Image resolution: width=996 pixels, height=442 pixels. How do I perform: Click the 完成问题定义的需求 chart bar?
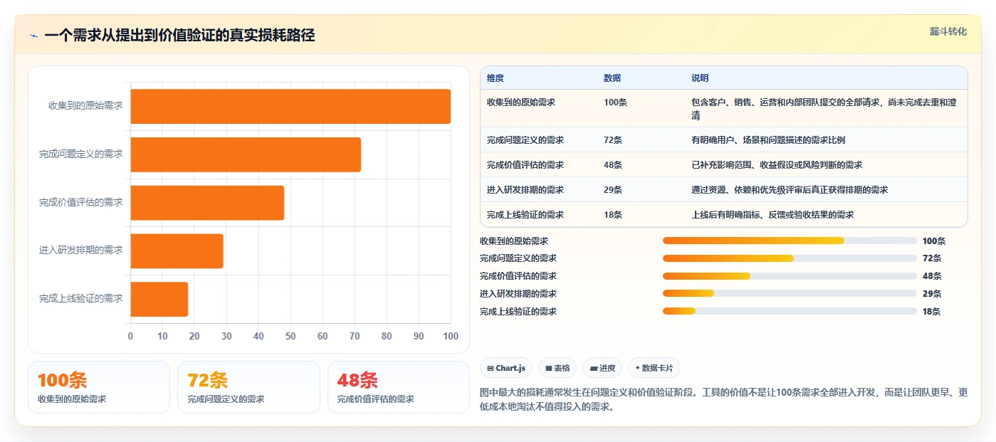(246, 154)
